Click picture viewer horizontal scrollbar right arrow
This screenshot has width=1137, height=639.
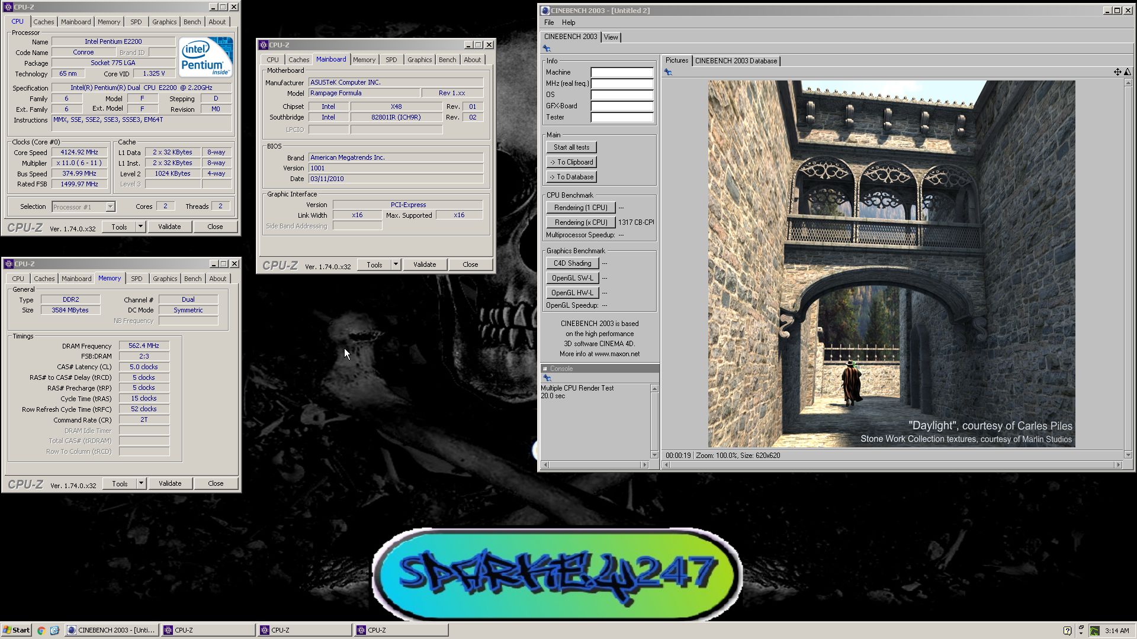1118,465
